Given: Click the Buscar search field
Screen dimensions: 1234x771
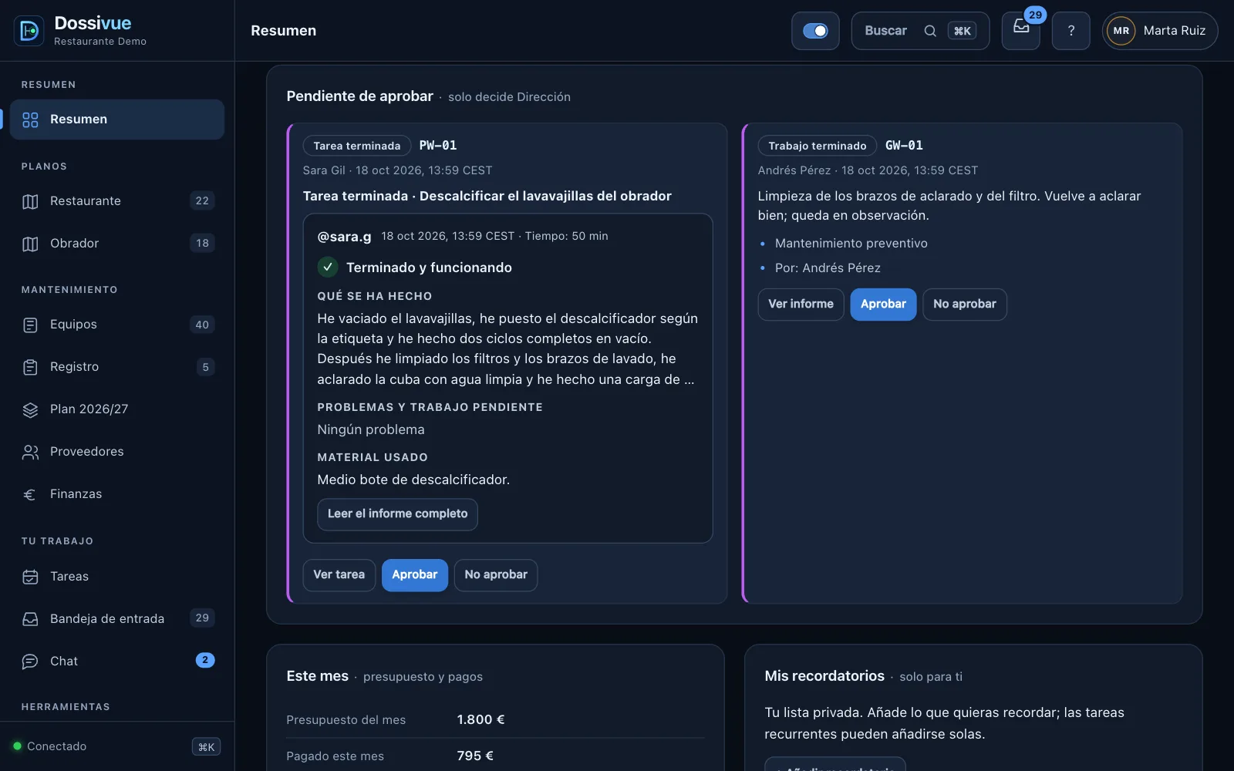Looking at the screenshot, I should (x=920, y=31).
